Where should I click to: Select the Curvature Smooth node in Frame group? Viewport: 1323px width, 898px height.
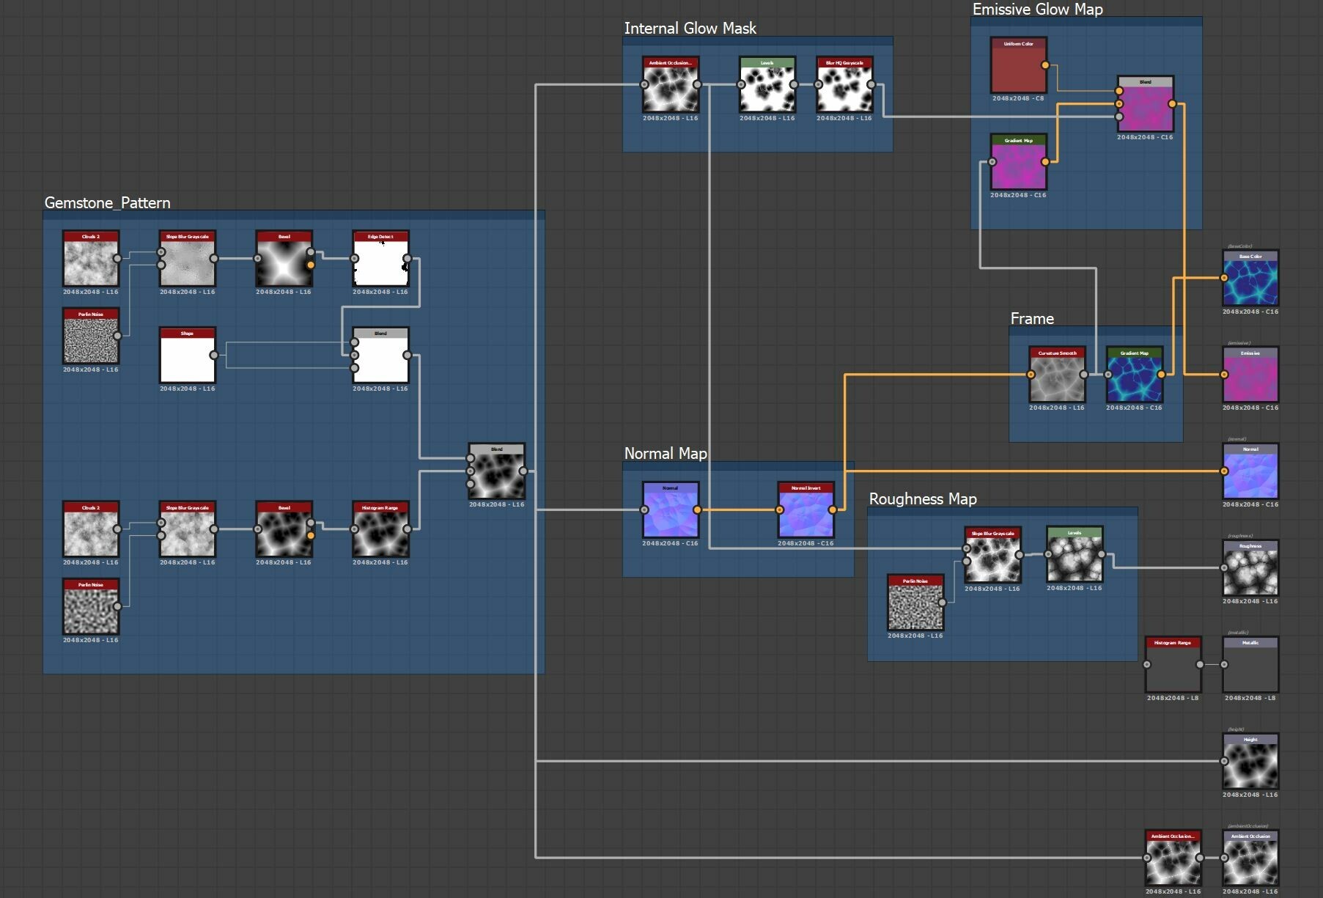coord(1056,378)
